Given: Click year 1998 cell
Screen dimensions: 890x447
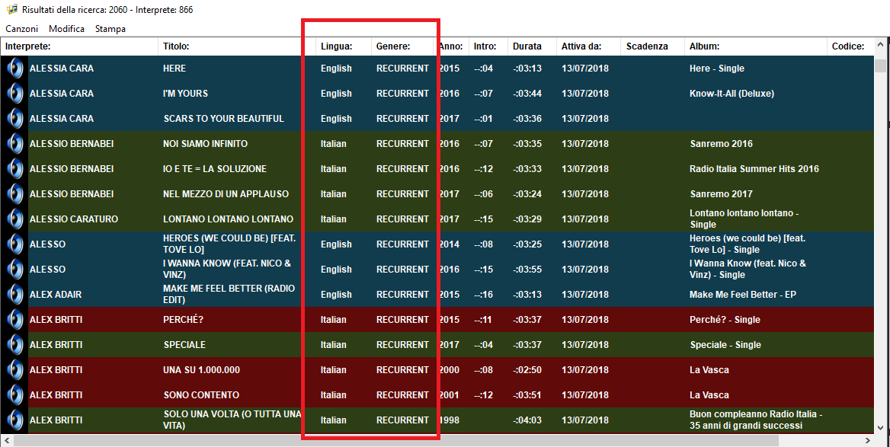Looking at the screenshot, I should tap(449, 420).
